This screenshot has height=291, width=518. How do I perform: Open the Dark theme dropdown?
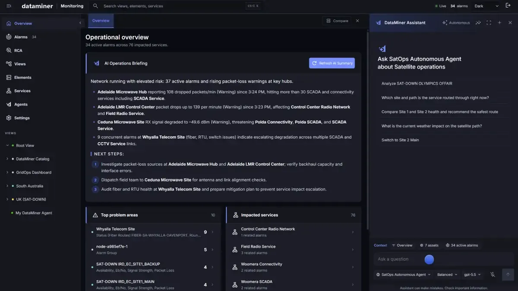tap(486, 6)
